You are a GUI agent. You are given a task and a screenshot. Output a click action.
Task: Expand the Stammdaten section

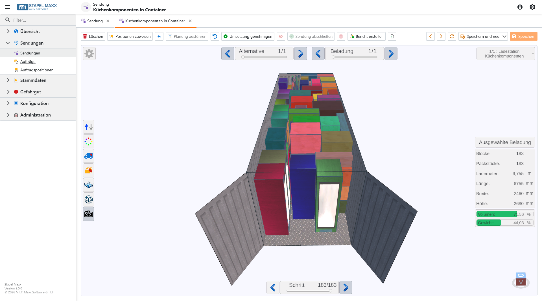click(8, 80)
